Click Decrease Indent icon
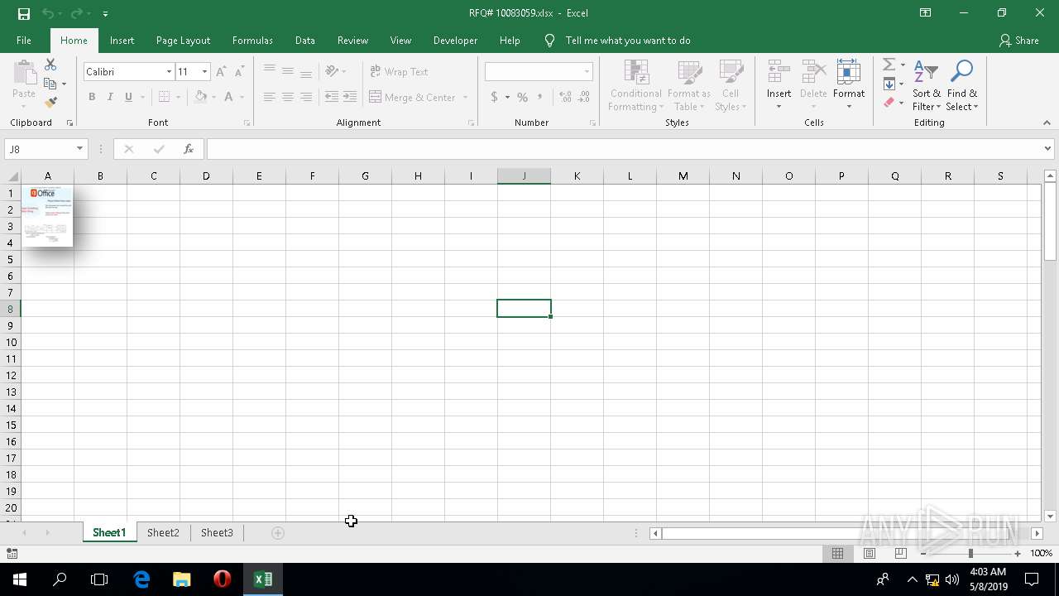Screen dimensions: 1059x596 tap(332, 97)
